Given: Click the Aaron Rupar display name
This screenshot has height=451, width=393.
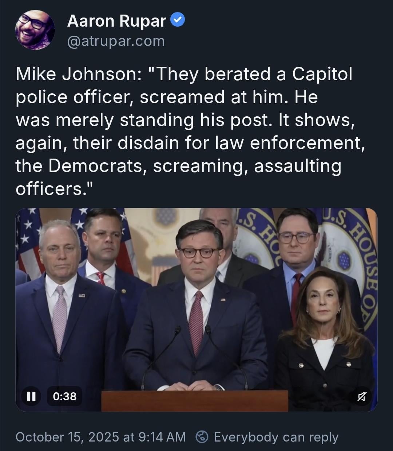Looking at the screenshot, I should coord(117,21).
